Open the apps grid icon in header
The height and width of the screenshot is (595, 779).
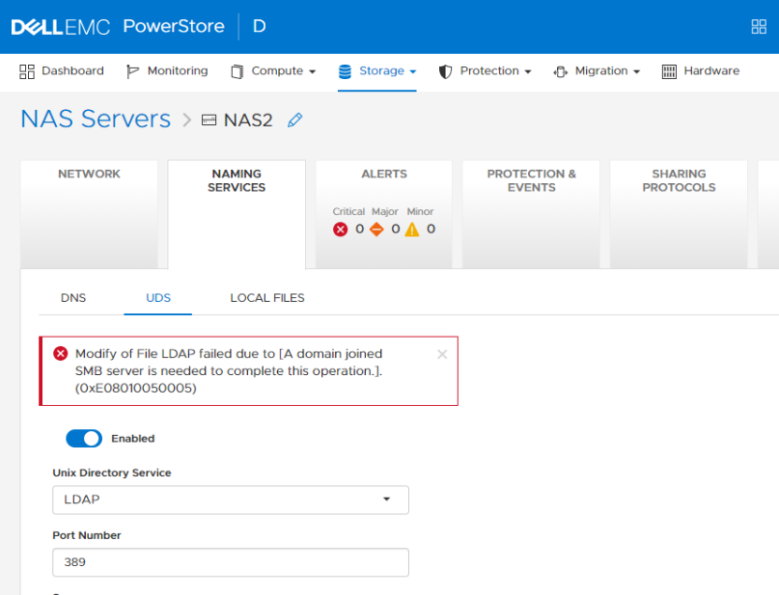click(x=758, y=26)
